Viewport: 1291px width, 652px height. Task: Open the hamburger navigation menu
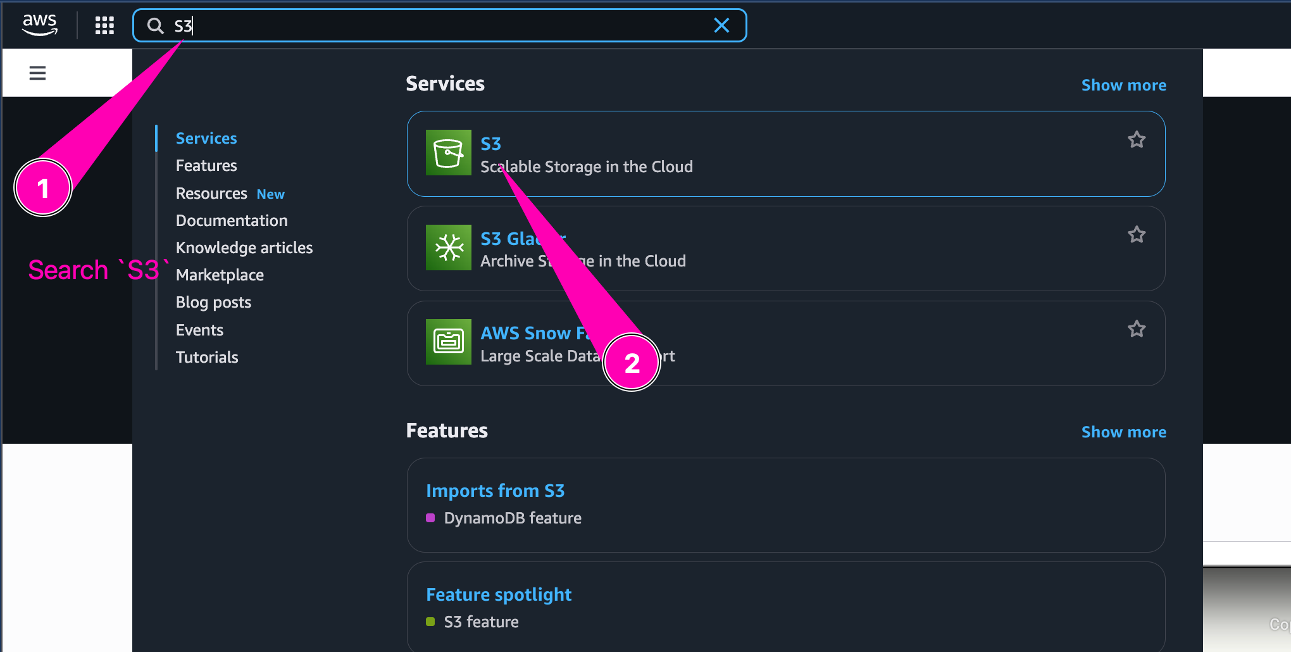tap(37, 73)
